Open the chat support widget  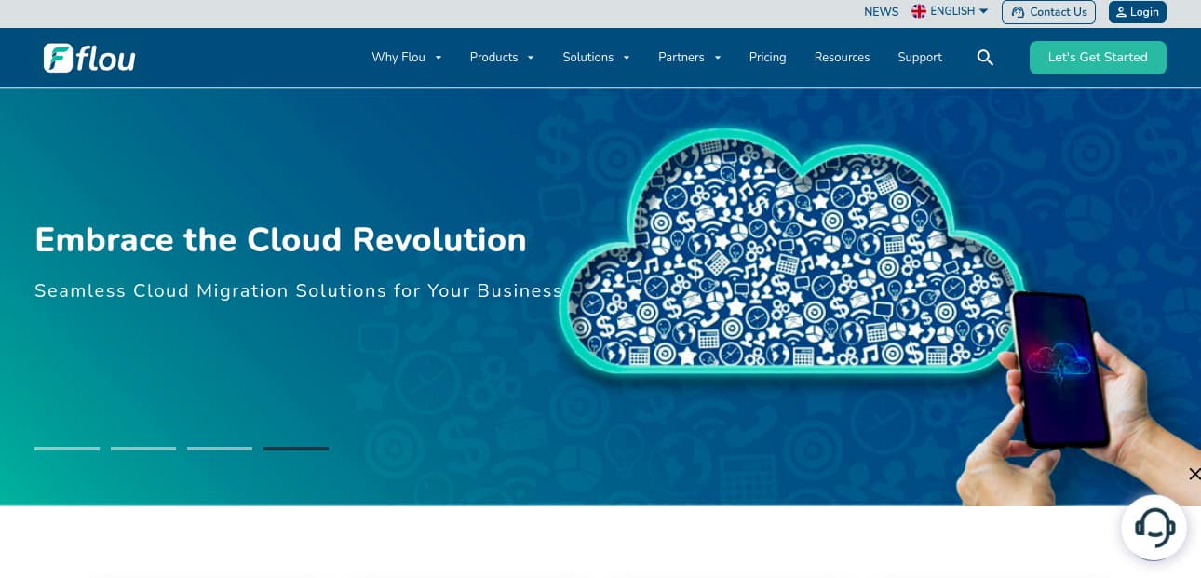pyautogui.click(x=1154, y=527)
